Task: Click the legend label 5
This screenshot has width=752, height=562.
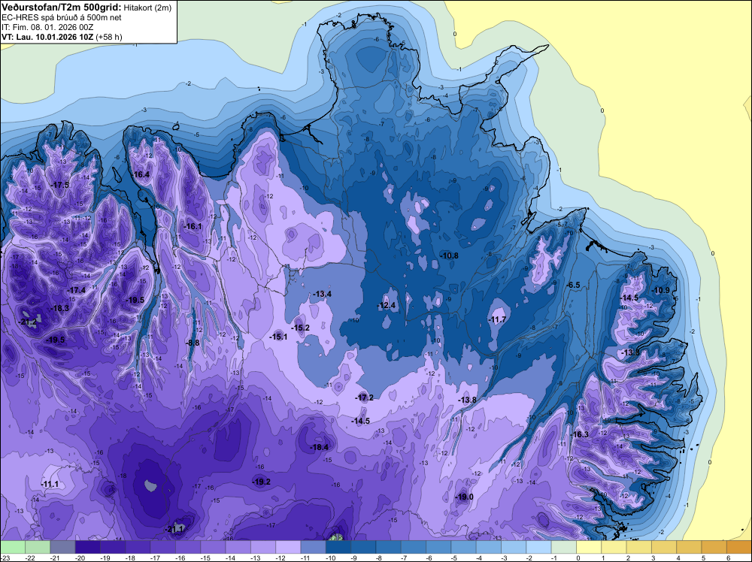Action: tap(702, 557)
